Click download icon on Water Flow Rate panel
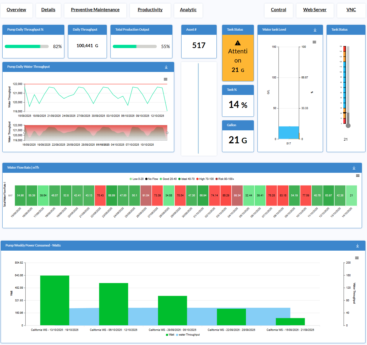This screenshot has height=345, width=367. 354,168
